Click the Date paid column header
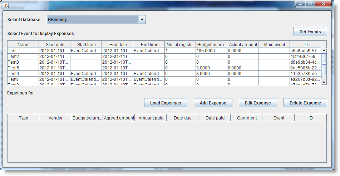 (215, 118)
